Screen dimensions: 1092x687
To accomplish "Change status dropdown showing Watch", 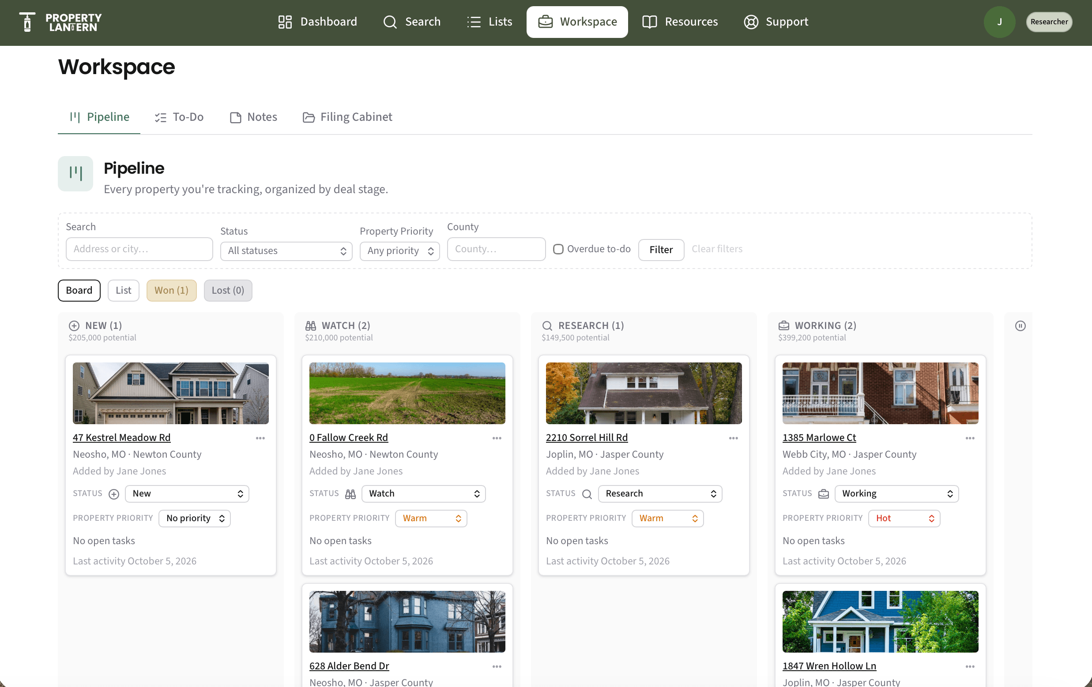I will 424,493.
